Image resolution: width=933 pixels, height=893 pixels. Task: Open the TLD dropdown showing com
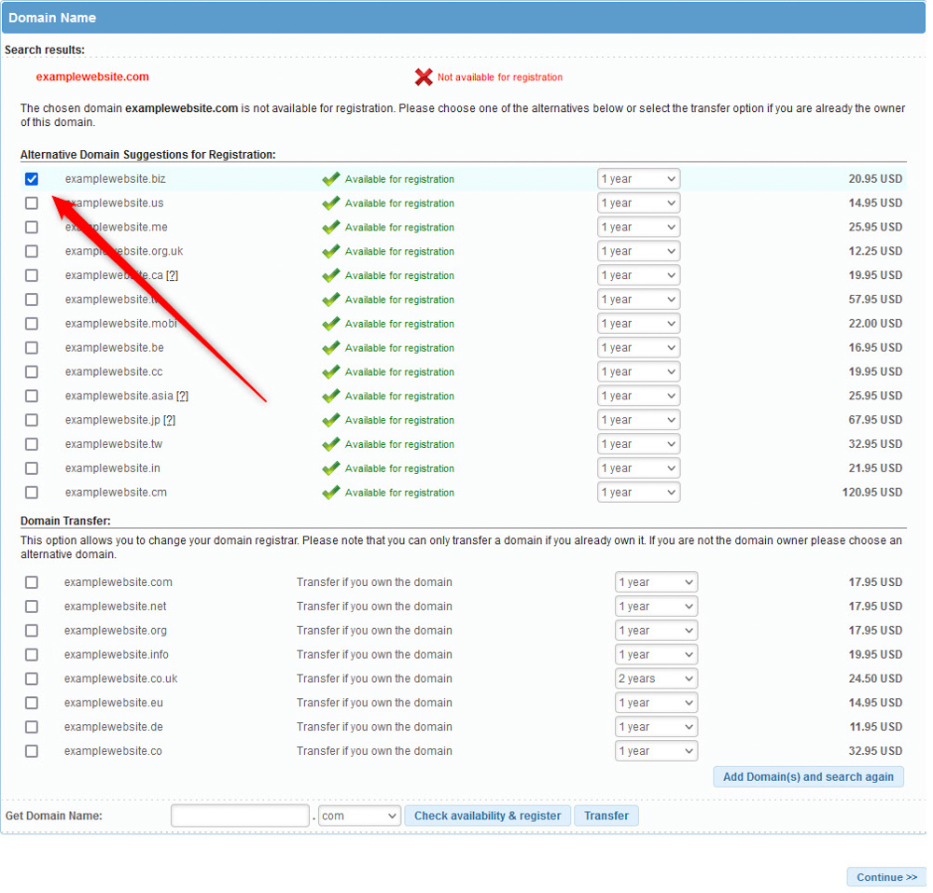358,815
